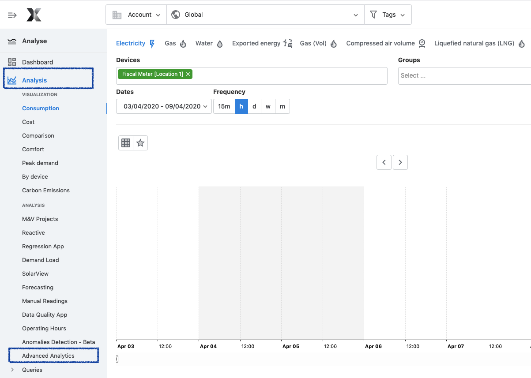Expand the Queries section chevron
This screenshot has height=378, width=531.
tap(12, 370)
